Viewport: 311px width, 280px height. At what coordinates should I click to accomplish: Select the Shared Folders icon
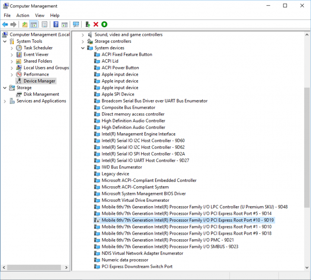click(19, 61)
